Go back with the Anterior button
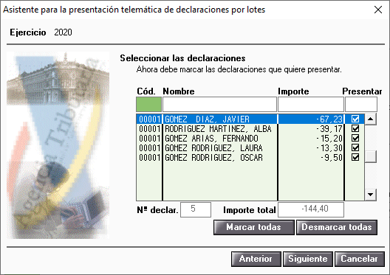Image resolution: width=390 pixels, height=275 pixels. [256, 259]
